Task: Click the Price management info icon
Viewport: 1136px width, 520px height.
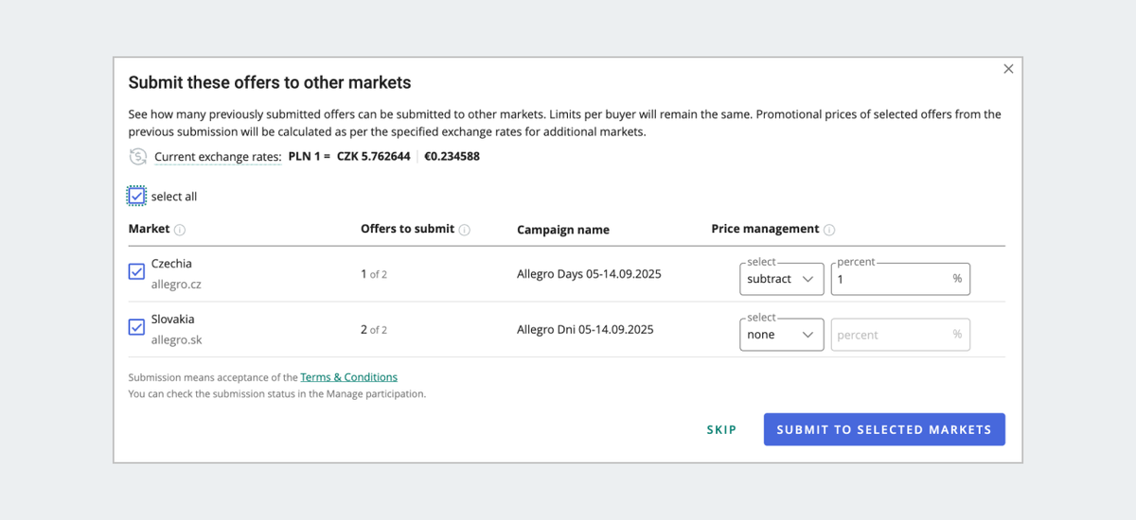Action: point(829,230)
